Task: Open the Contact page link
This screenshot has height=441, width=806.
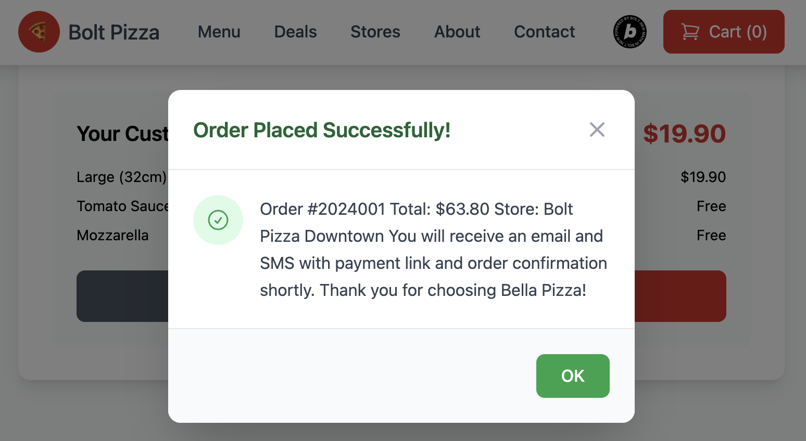Action: point(544,32)
